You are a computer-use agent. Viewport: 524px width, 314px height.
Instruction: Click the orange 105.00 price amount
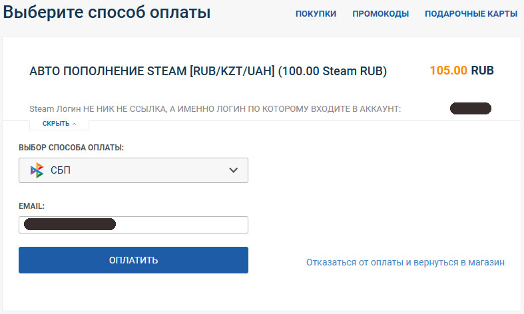tap(448, 71)
